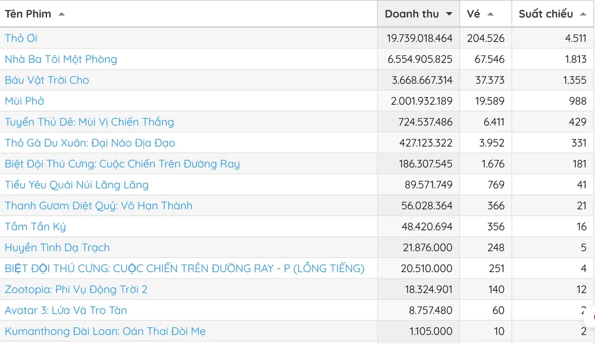Click the sort arrow beside Tên Phim

(x=61, y=14)
